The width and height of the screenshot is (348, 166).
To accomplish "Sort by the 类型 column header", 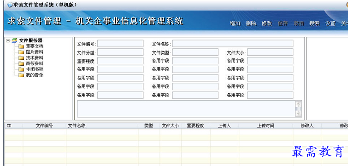I will [149, 126].
